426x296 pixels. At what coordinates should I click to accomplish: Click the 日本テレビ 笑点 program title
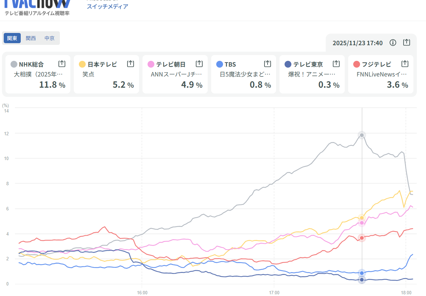pyautogui.click(x=88, y=74)
